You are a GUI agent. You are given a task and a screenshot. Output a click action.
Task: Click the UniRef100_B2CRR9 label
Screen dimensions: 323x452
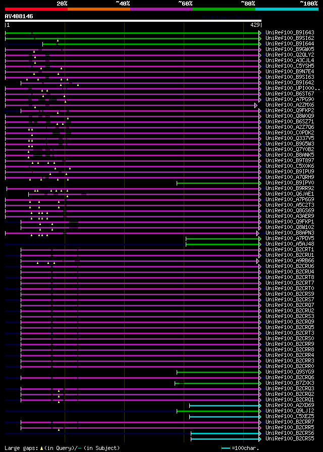point(290,344)
